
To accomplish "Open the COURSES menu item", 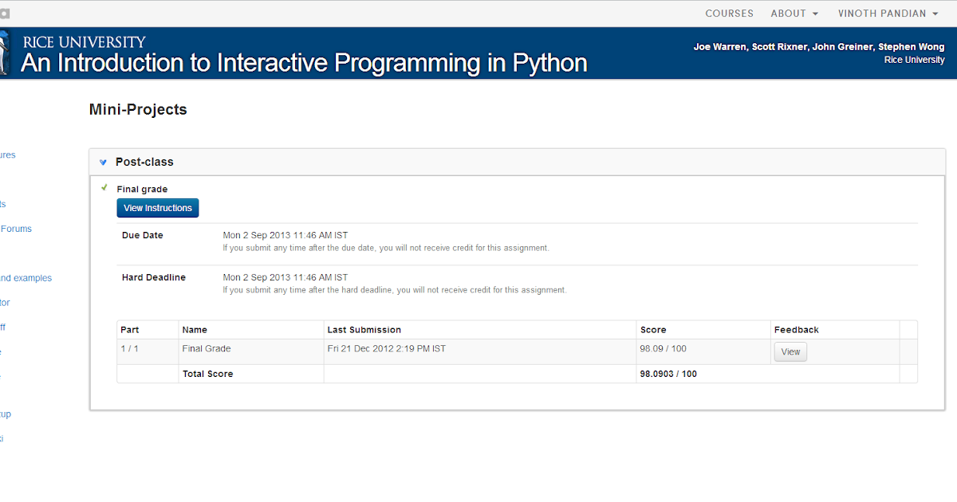I will (x=729, y=14).
